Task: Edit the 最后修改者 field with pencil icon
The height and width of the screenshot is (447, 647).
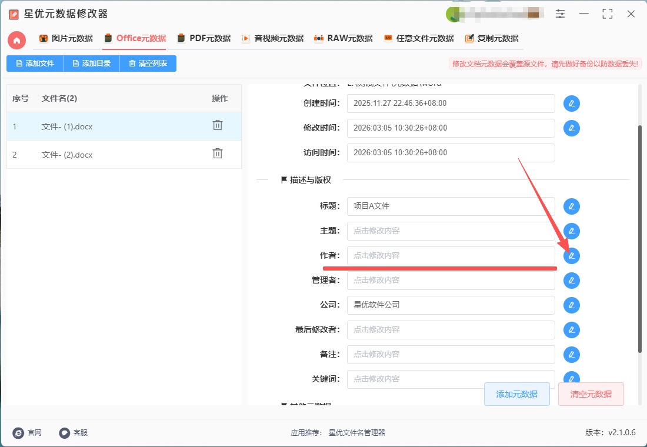Action: tap(572, 330)
